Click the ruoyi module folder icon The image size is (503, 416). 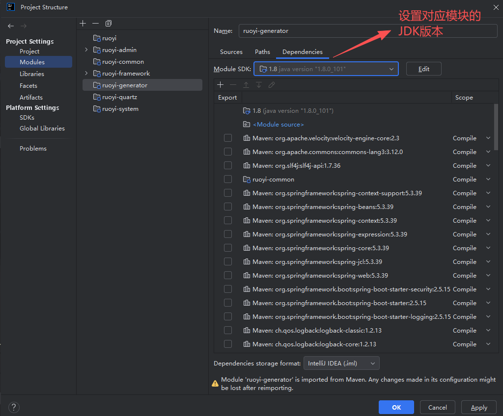97,38
